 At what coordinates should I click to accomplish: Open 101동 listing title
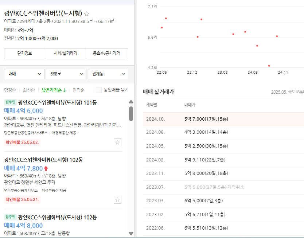coord(57,102)
